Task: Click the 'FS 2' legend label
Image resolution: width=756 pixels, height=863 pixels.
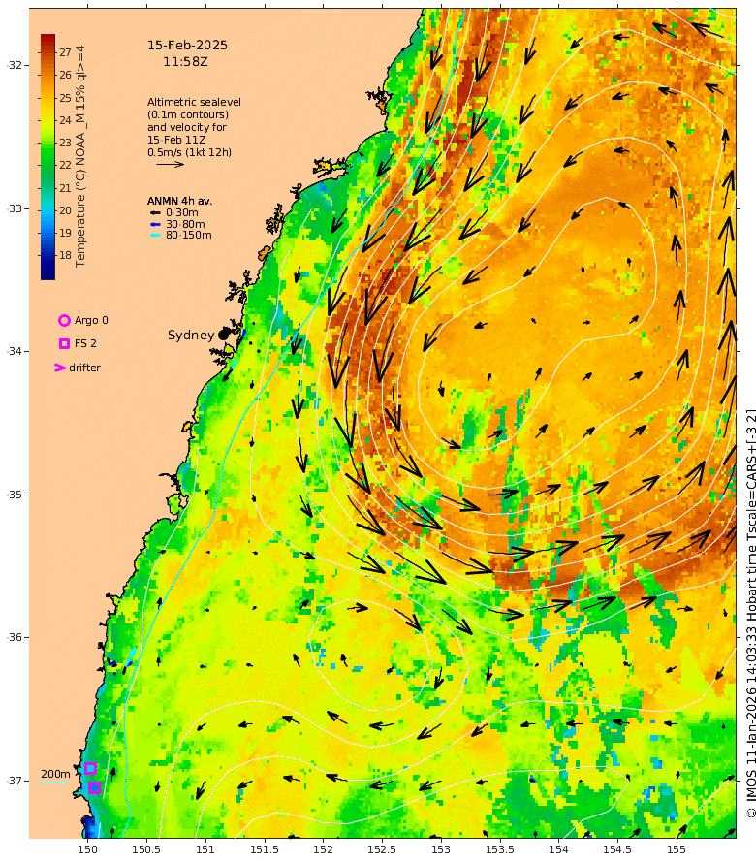Action: [x=85, y=343]
